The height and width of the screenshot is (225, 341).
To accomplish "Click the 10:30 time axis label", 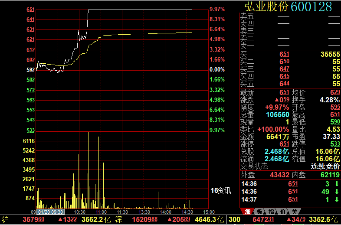I will (x=79, y=212).
